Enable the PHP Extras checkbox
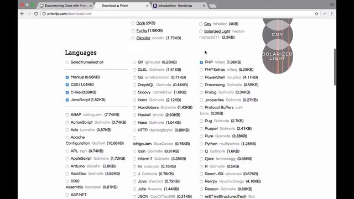This screenshot has width=354, height=199. [x=201, y=70]
